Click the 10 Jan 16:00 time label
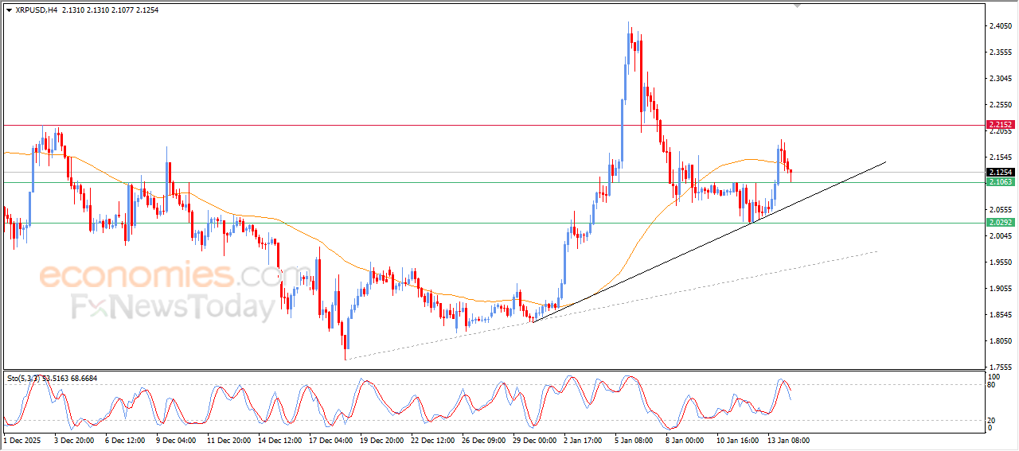Image resolution: width=1019 pixels, height=451 pixels. pyautogui.click(x=738, y=440)
